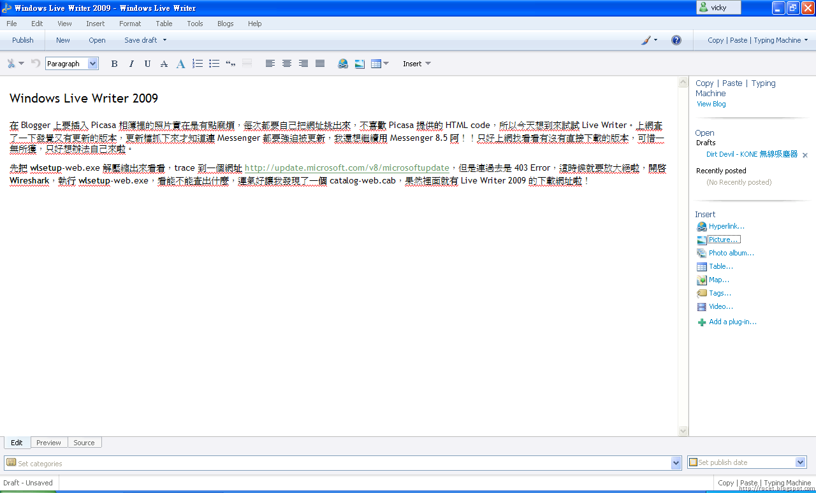Open the Edit menu
This screenshot has height=493, width=816.
pyautogui.click(x=37, y=24)
